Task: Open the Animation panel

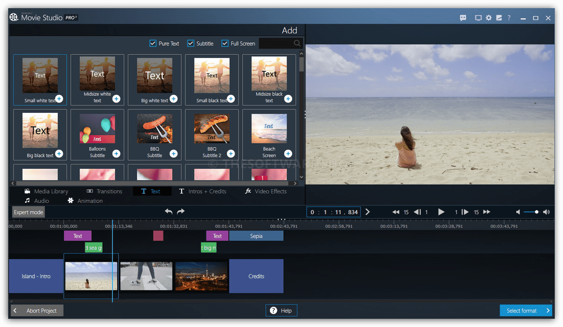Action: (90, 201)
